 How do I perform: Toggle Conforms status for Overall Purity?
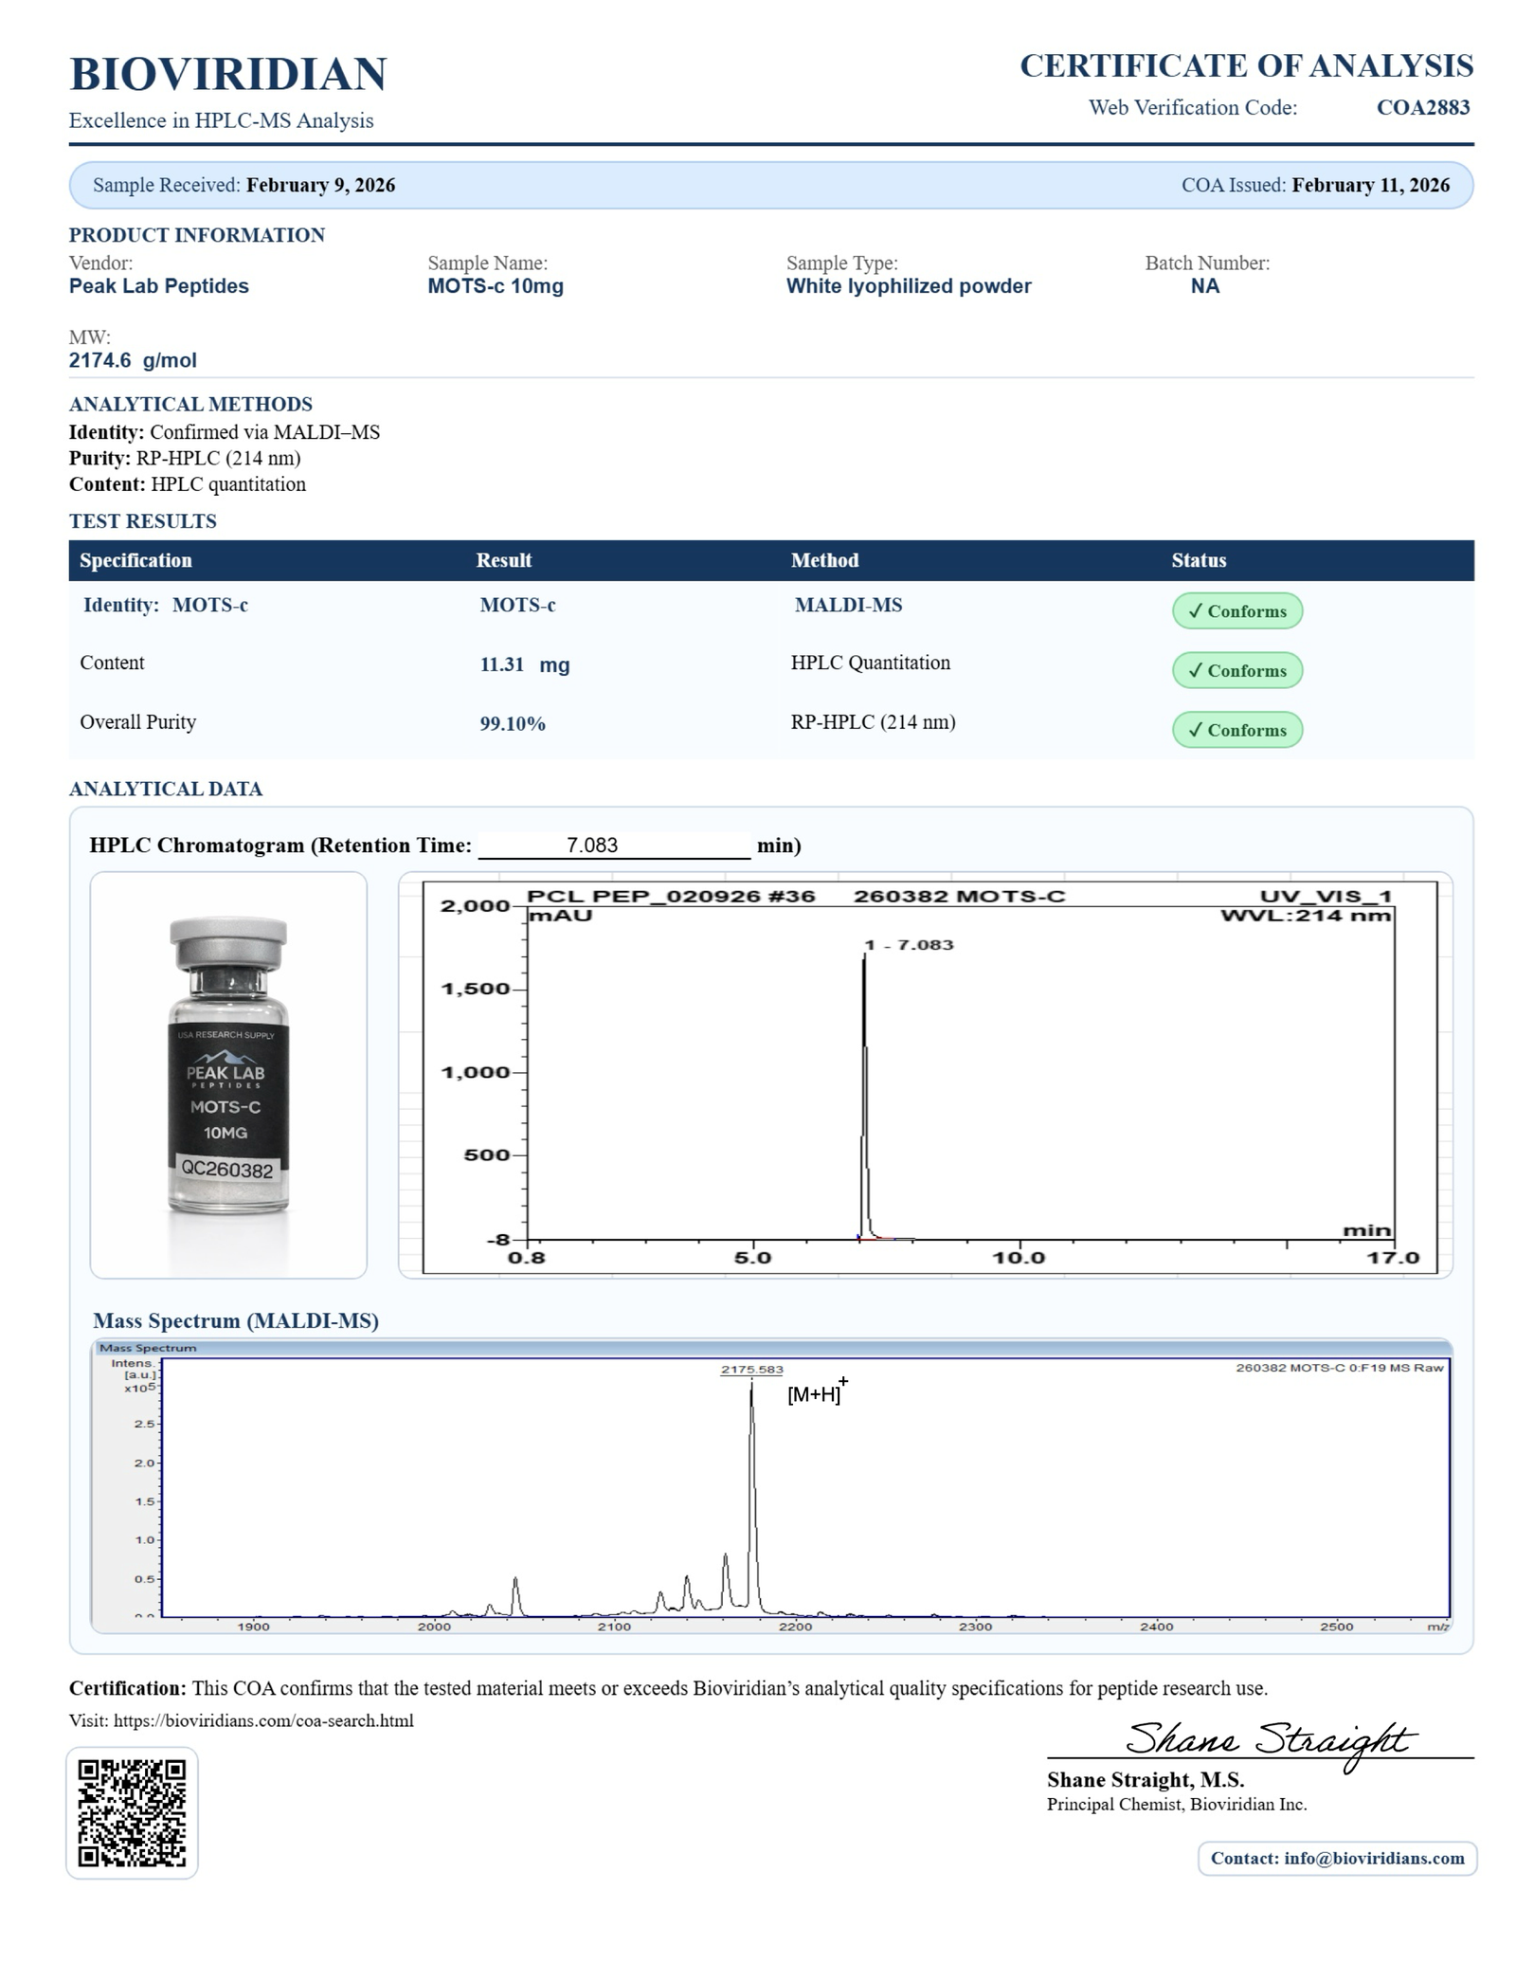point(1237,731)
